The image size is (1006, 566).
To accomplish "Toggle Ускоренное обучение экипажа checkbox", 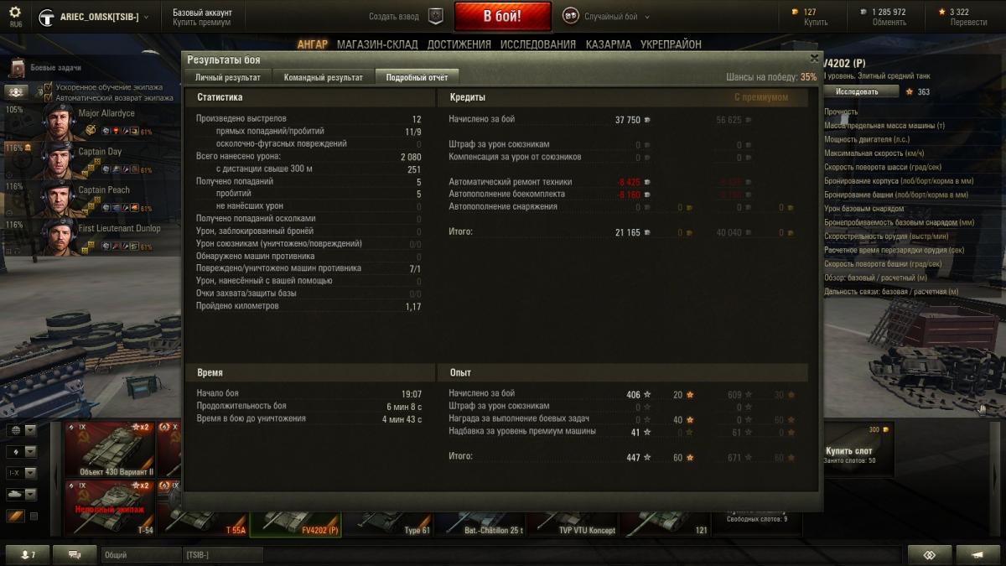I will click(x=49, y=86).
